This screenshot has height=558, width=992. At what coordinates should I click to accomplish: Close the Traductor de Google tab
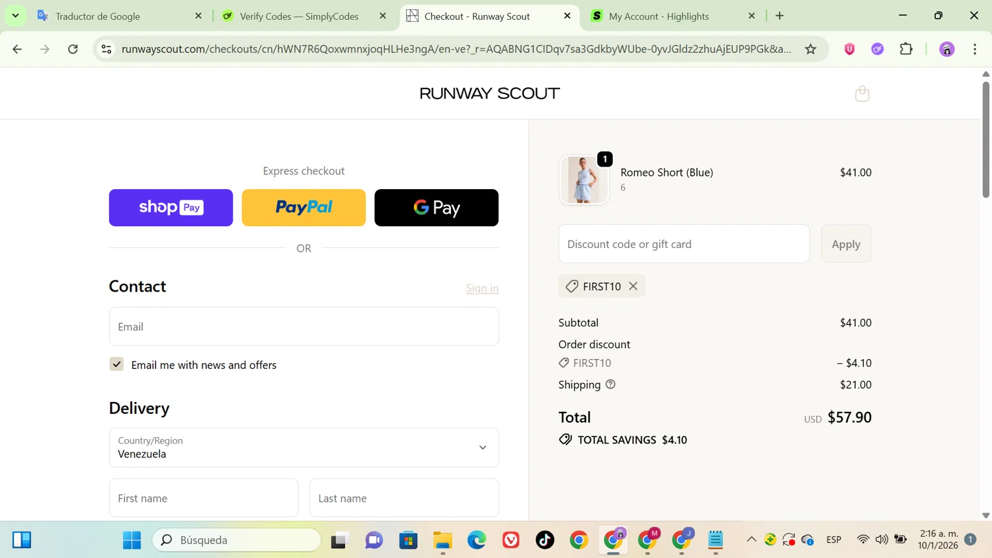198,16
